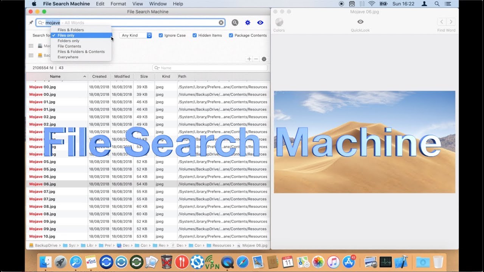Open Maps from the Dock

303,262
